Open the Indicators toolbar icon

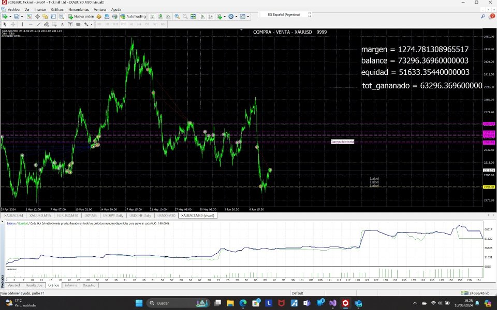pos(220,16)
